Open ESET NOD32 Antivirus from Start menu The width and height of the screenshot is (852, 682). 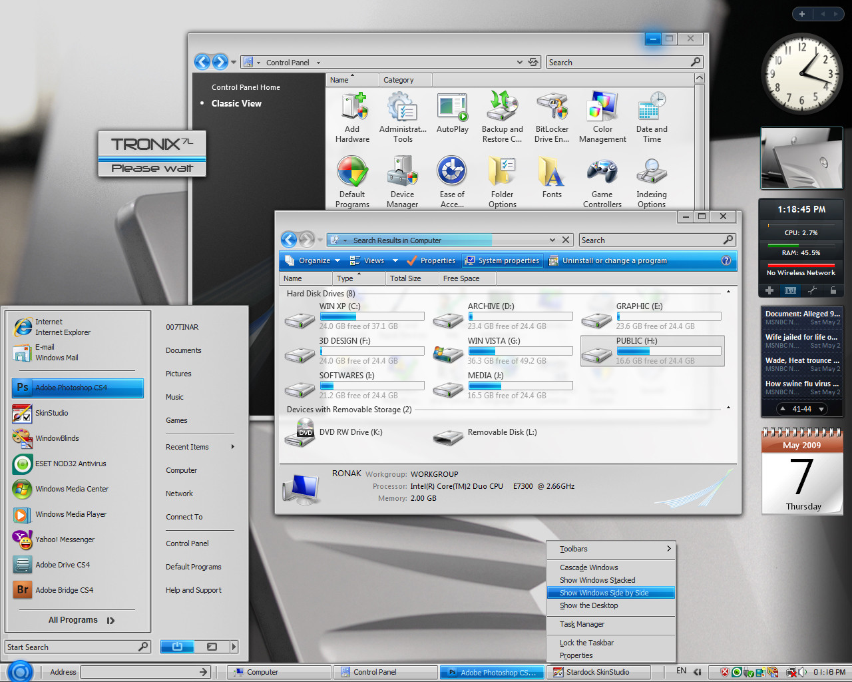(79, 464)
